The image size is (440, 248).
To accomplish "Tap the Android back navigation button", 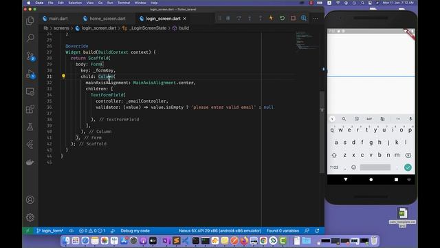I will coord(346,179).
